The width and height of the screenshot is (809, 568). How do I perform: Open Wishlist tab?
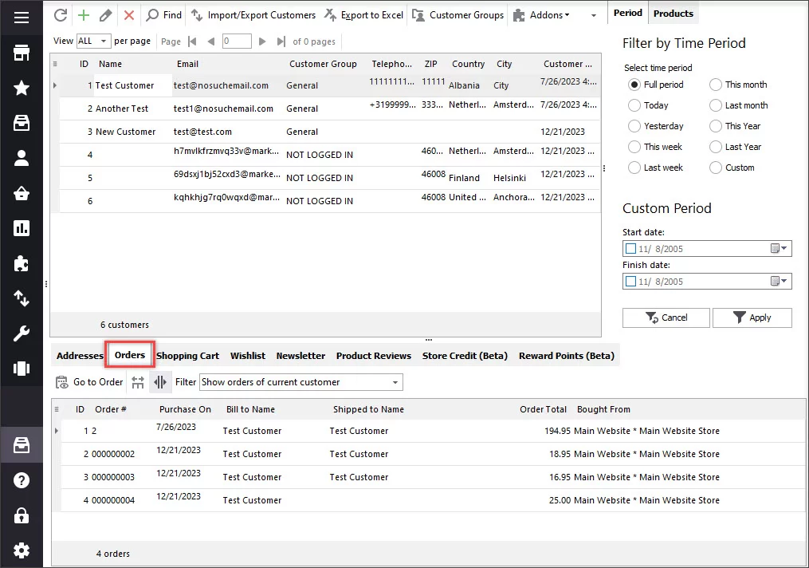[248, 356]
